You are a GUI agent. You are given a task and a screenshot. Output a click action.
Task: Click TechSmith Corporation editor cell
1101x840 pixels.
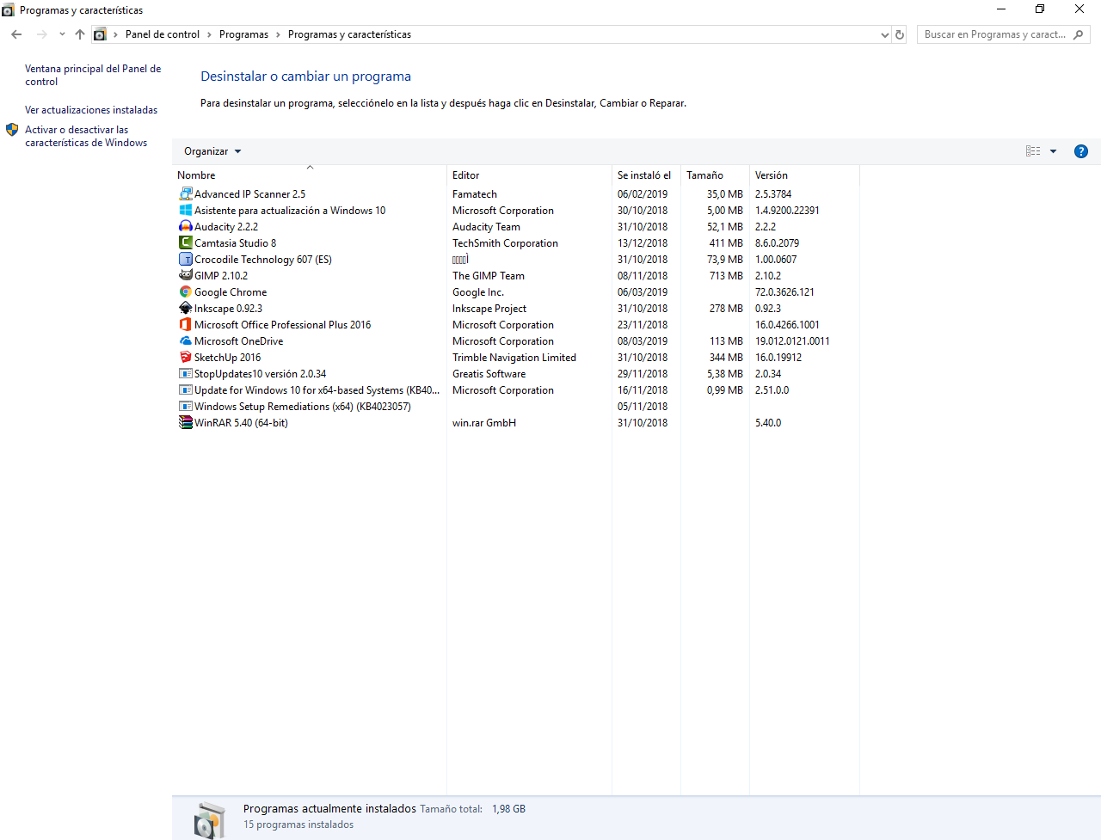[x=505, y=243]
